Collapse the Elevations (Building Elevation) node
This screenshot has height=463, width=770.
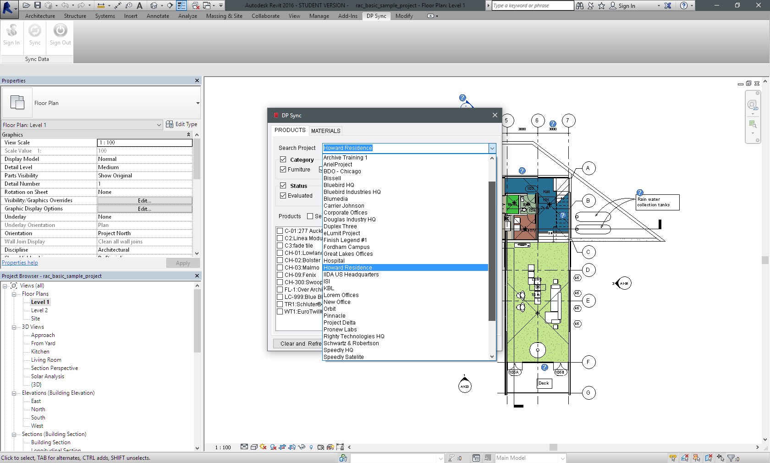pyautogui.click(x=14, y=393)
